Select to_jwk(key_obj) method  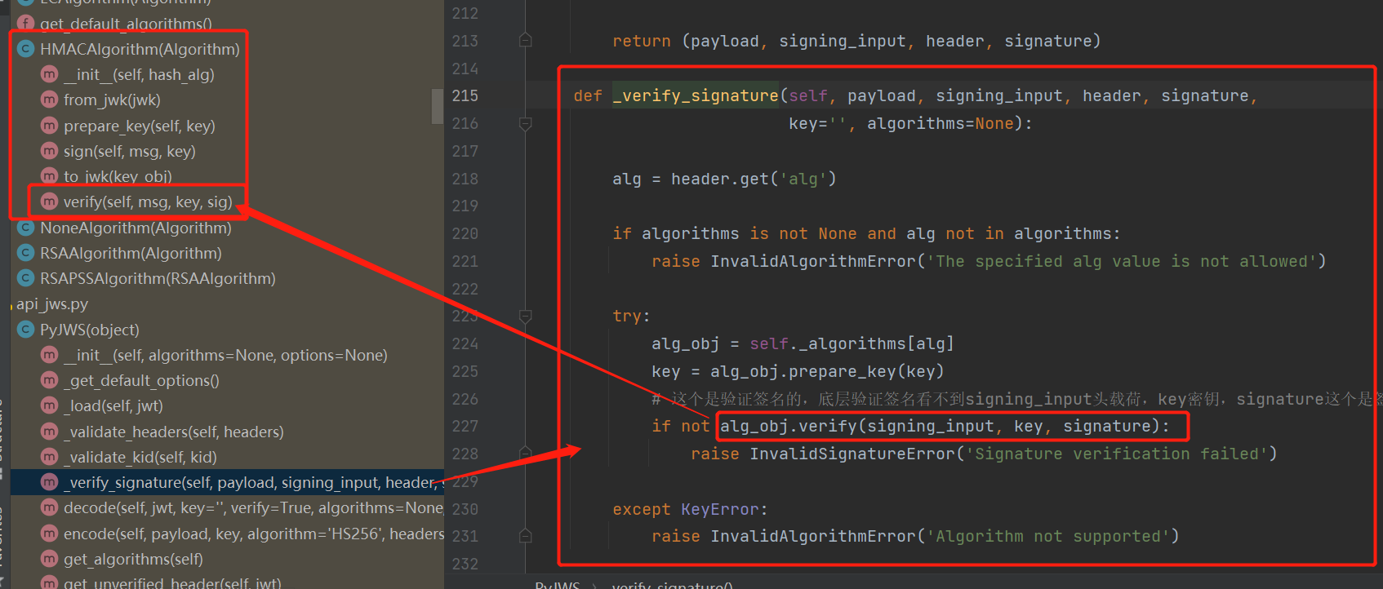click(x=118, y=176)
